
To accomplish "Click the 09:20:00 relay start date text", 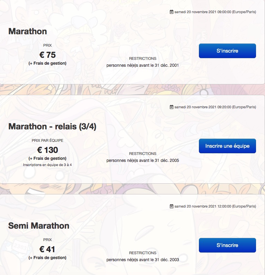I will point(215,107).
